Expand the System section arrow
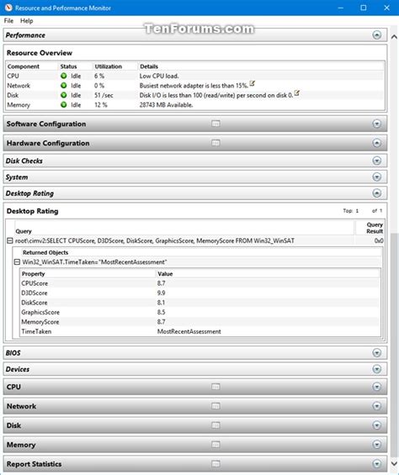The width and height of the screenshot is (399, 475). coord(377,177)
